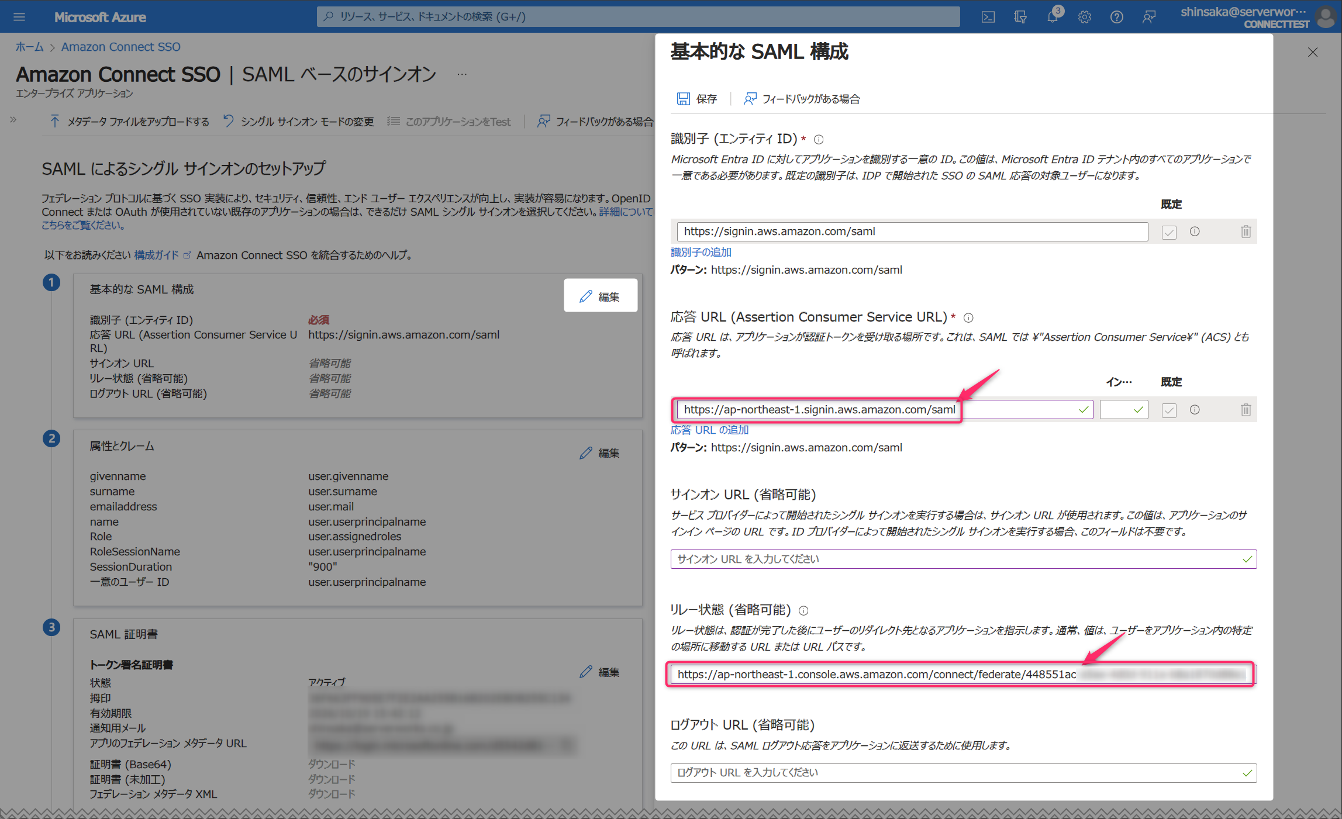This screenshot has height=819, width=1342.
Task: Click 保存 to save the SAML configuration
Action: (x=697, y=99)
